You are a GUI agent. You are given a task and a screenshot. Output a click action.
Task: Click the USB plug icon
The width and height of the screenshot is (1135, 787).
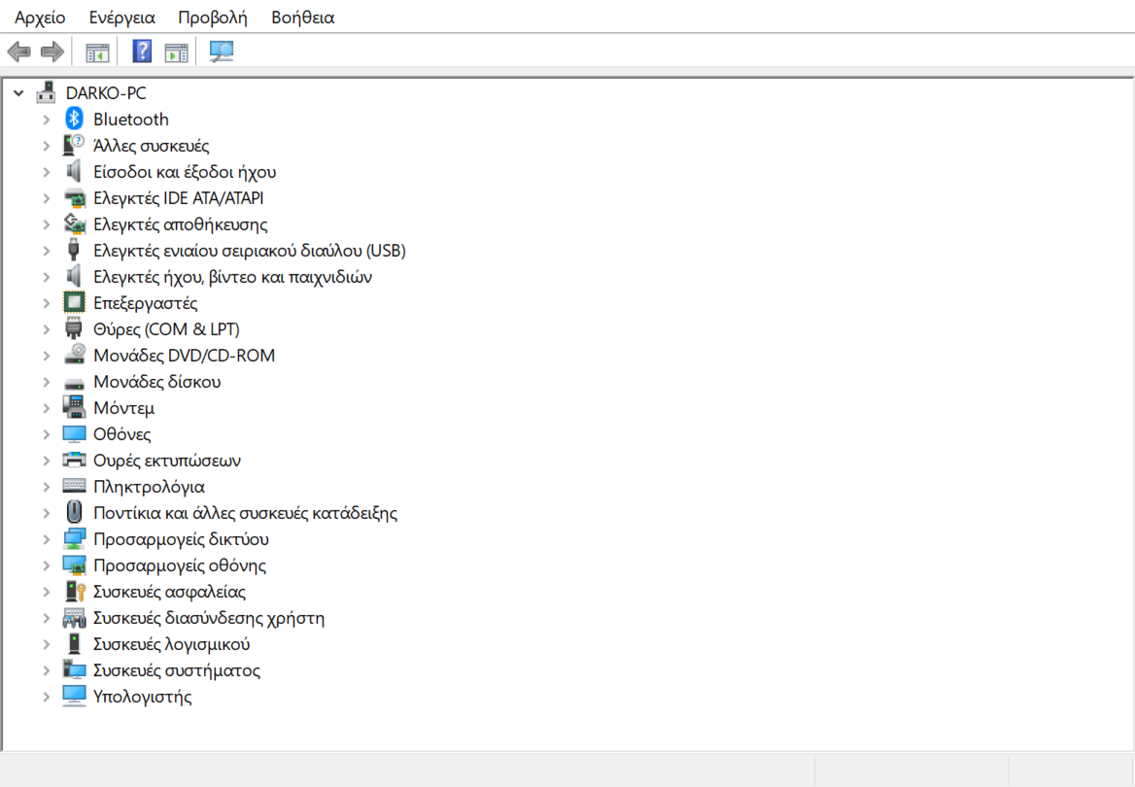tap(73, 250)
